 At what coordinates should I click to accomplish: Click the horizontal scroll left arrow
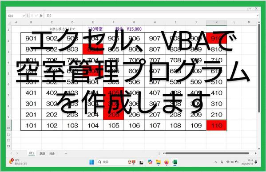[x=164, y=153]
